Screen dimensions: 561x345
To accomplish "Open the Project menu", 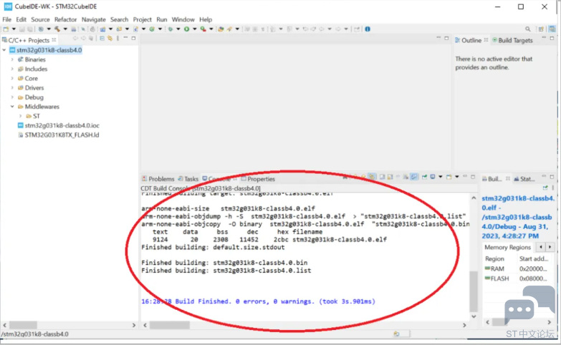I will [x=143, y=19].
